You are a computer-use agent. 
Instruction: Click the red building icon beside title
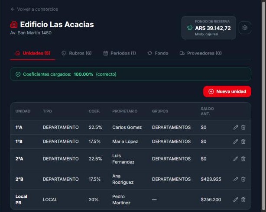point(14,25)
